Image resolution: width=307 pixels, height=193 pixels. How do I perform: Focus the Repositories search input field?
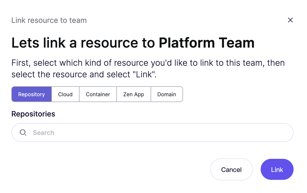(152, 133)
